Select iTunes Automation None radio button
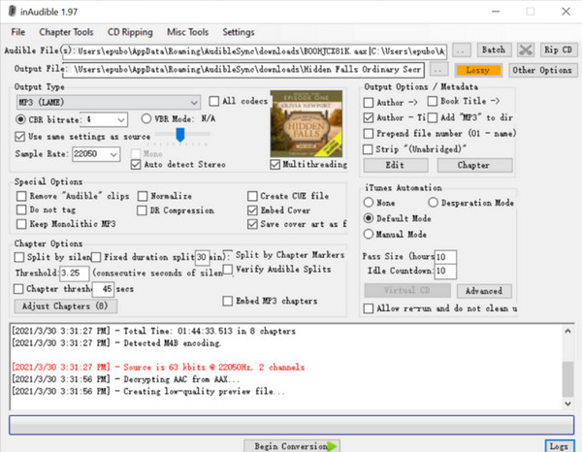 [x=369, y=203]
